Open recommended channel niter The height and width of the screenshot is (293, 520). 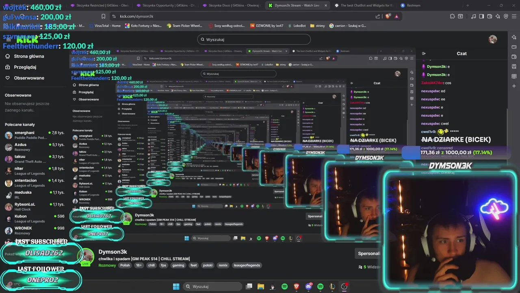click(35, 171)
